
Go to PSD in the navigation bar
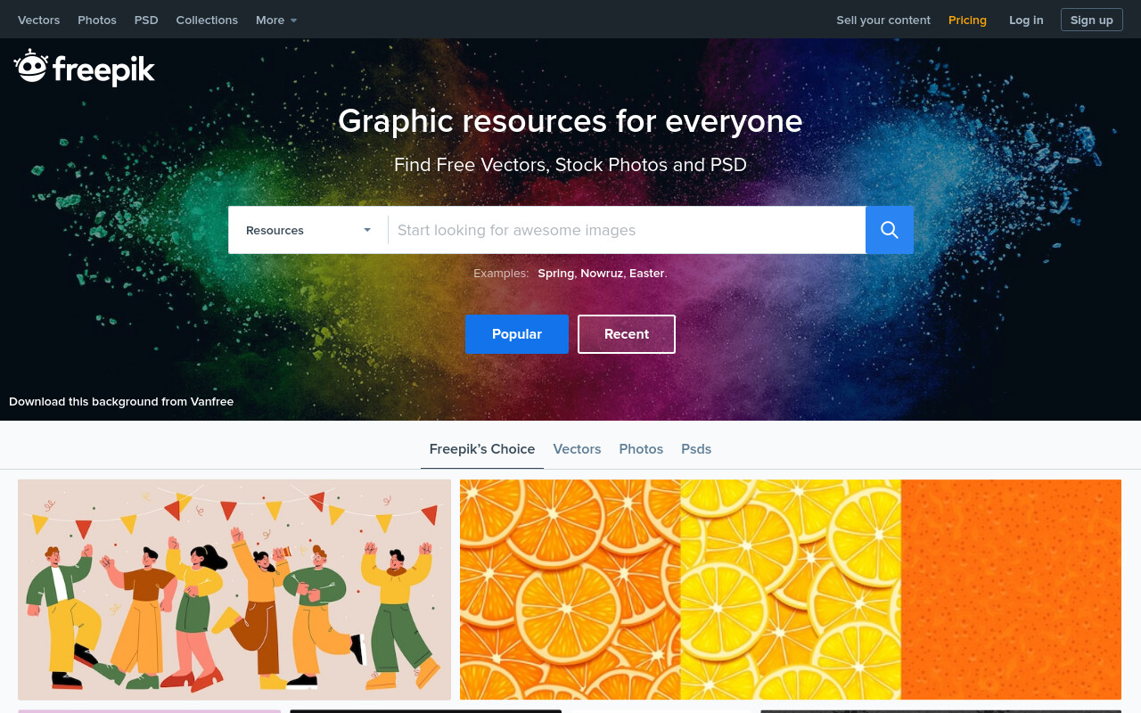(x=146, y=20)
